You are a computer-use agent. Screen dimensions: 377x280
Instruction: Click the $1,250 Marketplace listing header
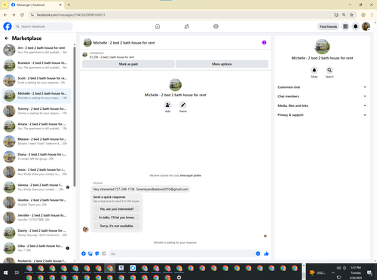[112, 57]
